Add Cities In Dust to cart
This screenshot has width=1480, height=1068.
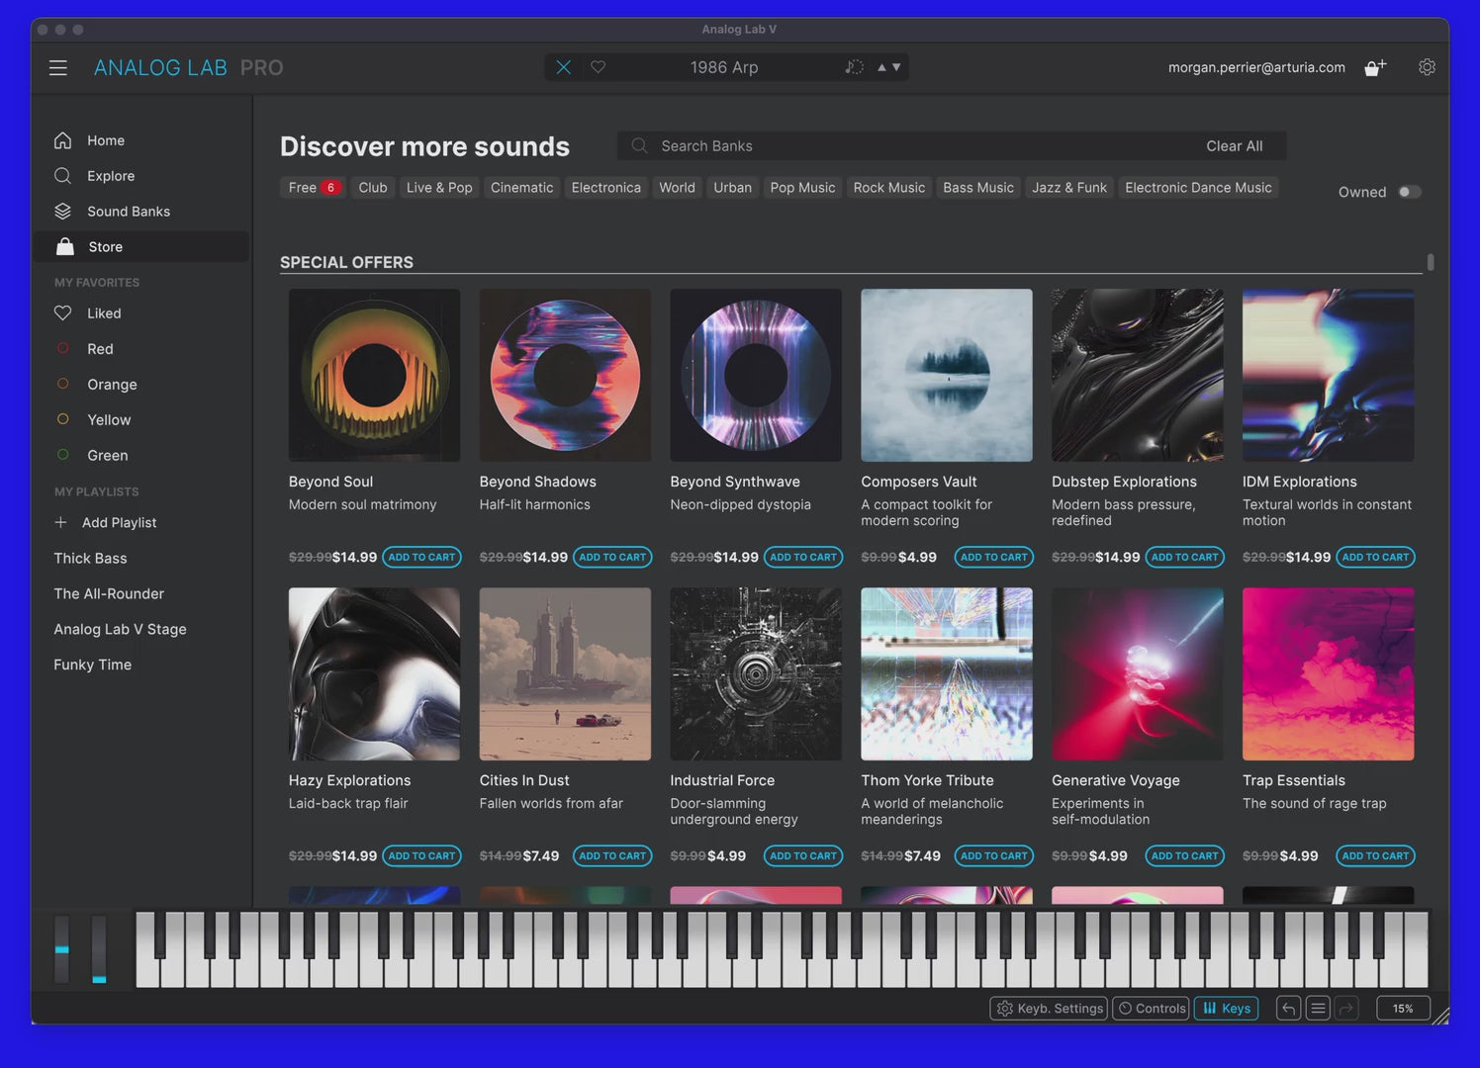pos(612,855)
